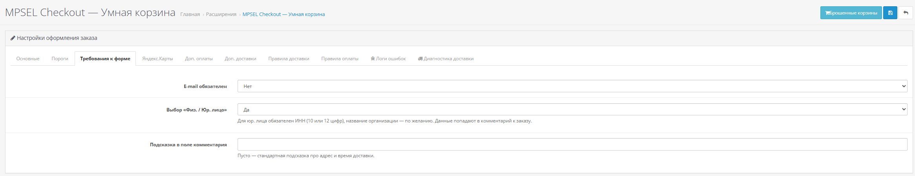
Task: Expand the Выбор «Физ. / Юр. лицо» dropdown
Action: pos(572,110)
